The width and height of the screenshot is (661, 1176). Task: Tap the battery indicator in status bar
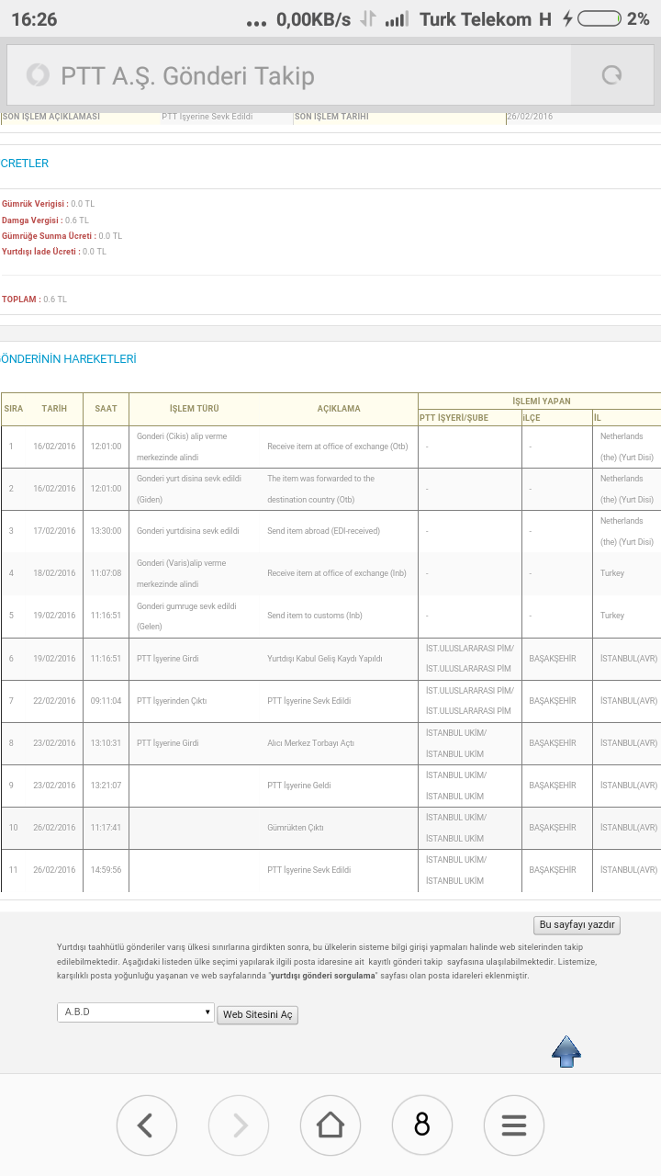pos(599,18)
